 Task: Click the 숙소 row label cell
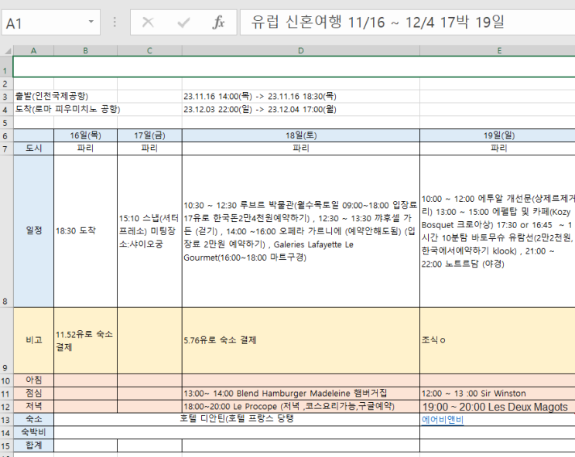point(33,419)
